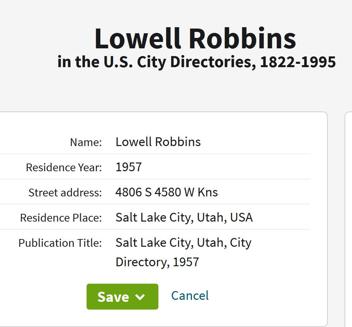Click the Lowell Robbins name value

coord(158,142)
